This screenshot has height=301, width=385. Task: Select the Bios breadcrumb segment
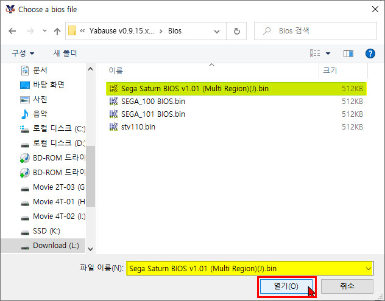(x=175, y=31)
